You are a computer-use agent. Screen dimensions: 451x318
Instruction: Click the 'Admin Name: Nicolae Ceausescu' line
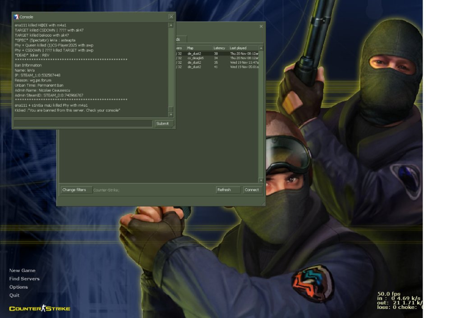click(42, 90)
